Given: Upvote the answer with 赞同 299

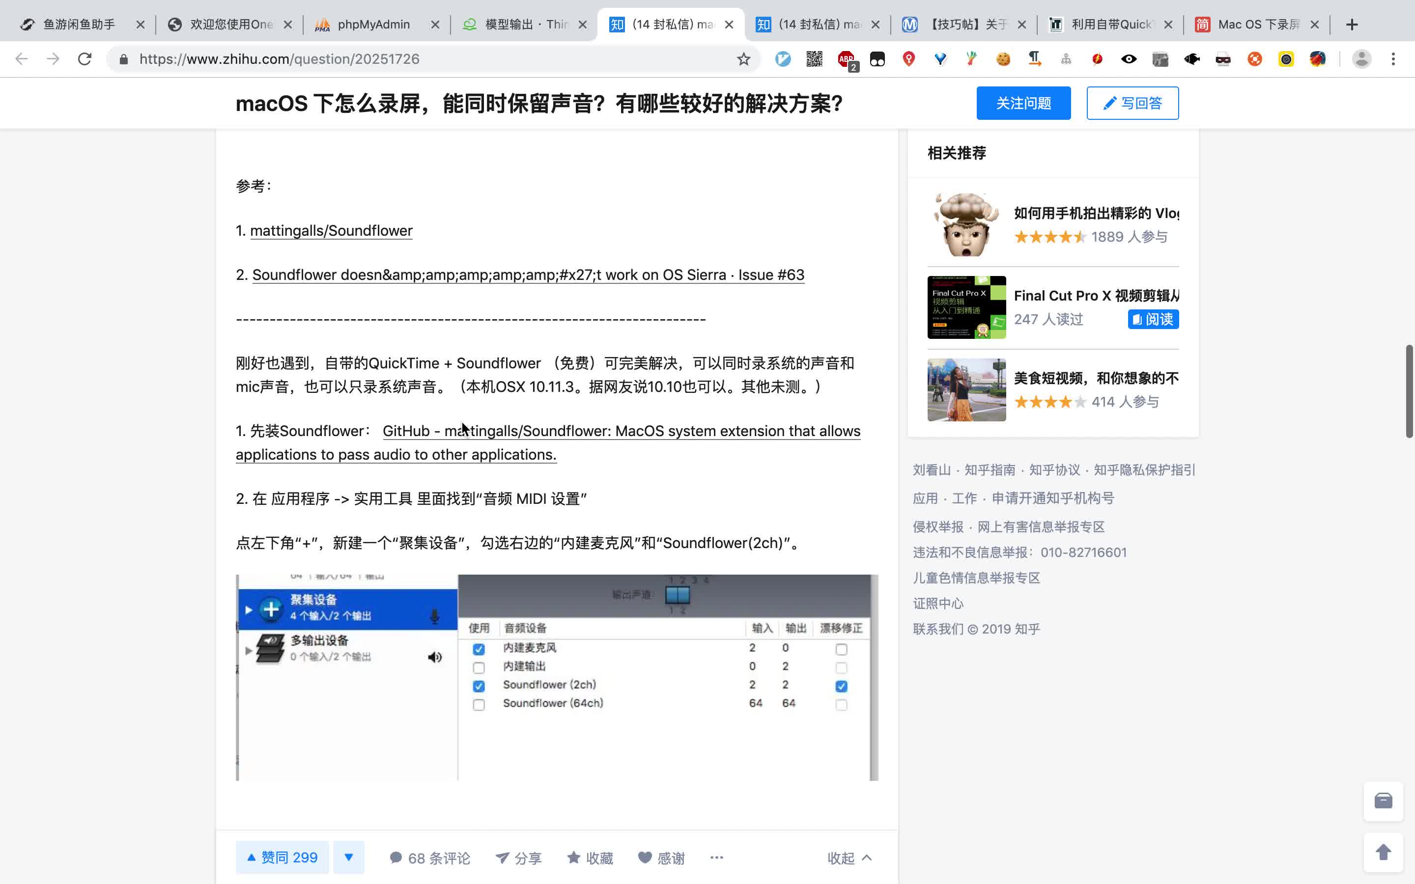Looking at the screenshot, I should (283, 857).
